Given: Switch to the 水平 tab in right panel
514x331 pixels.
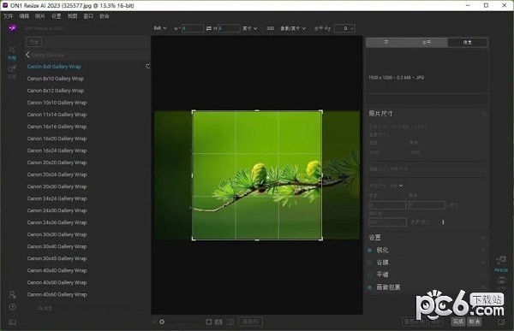Looking at the screenshot, I should pyautogui.click(x=427, y=42).
